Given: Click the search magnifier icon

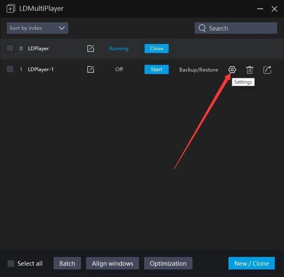Looking at the screenshot, I should point(202,28).
